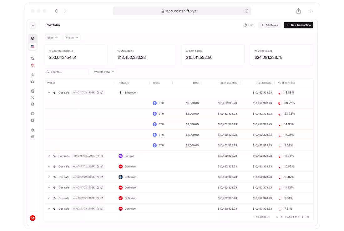Image resolution: width=344 pixels, height=231 pixels.
Task: Collapse the expanded Ethereum Ops safe row
Action: tap(48, 92)
